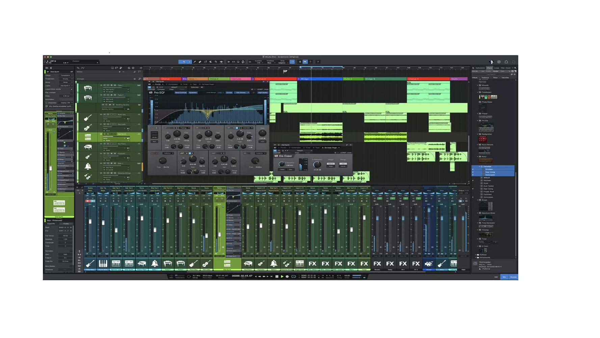
Task: Expand the Pedalboard item in browser
Action: click(x=477, y=92)
